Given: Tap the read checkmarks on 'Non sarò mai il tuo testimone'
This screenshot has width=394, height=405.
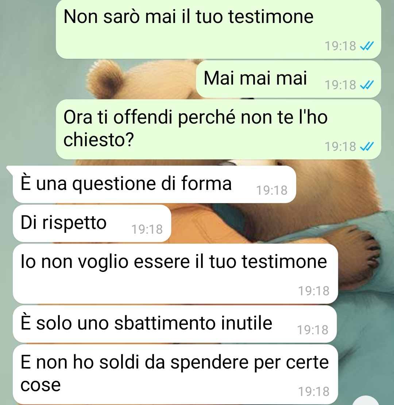Looking at the screenshot, I should (367, 46).
